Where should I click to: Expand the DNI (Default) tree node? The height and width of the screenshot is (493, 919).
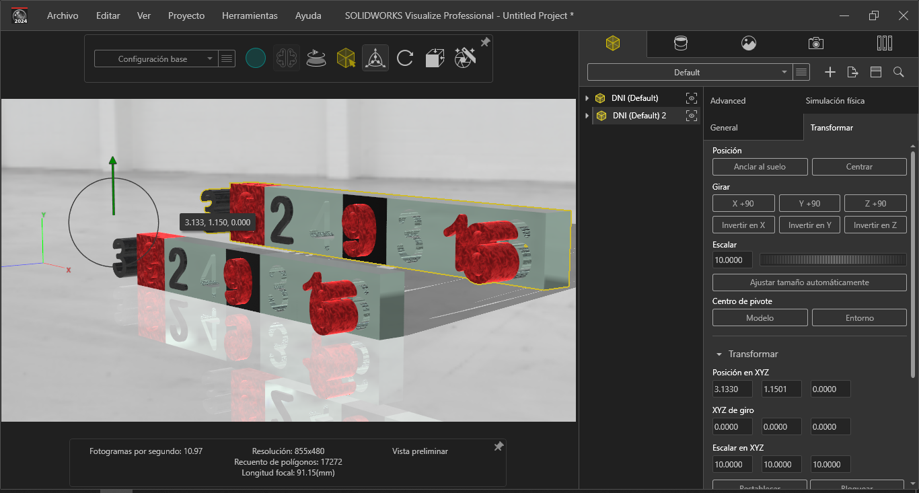[587, 98]
